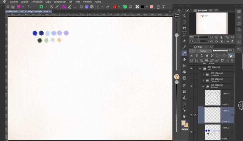Screen dimensions: 243x141
Task: Open the Ventana menu
Action: (87, 2)
